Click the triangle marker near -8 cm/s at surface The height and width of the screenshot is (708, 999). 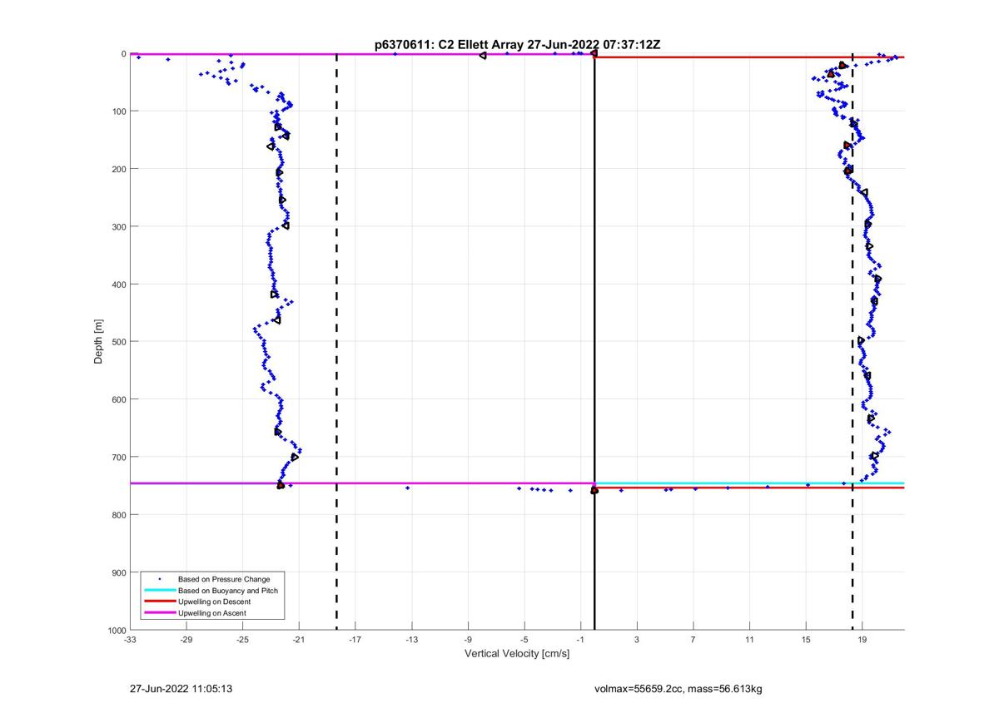[x=483, y=56]
